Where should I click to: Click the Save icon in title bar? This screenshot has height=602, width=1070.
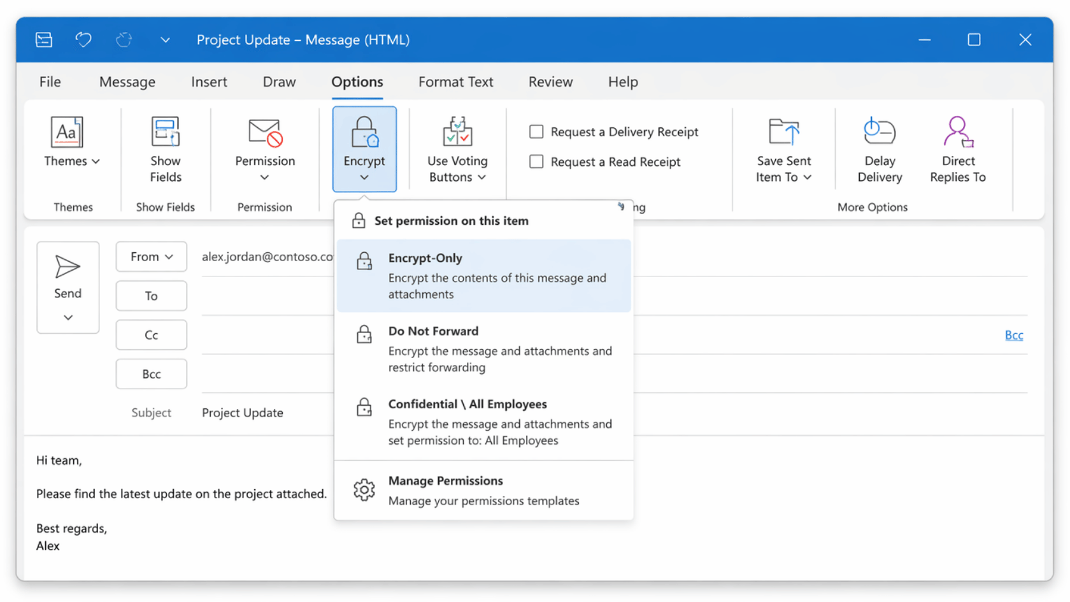[x=44, y=39]
